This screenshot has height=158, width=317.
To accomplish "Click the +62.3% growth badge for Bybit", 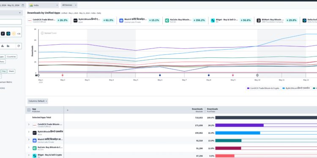I will click(x=108, y=20).
